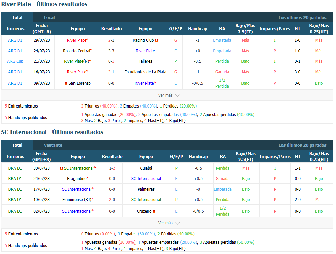Click 'River Plate - Últimos resultados' heading
Screen dimensions: 336x254
pos(44,4)
